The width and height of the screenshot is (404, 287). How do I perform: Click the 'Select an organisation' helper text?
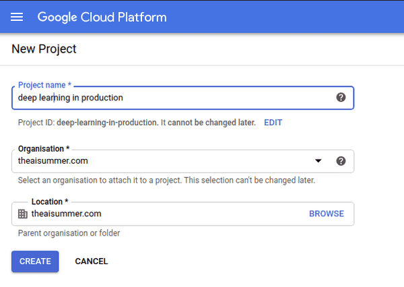(166, 181)
